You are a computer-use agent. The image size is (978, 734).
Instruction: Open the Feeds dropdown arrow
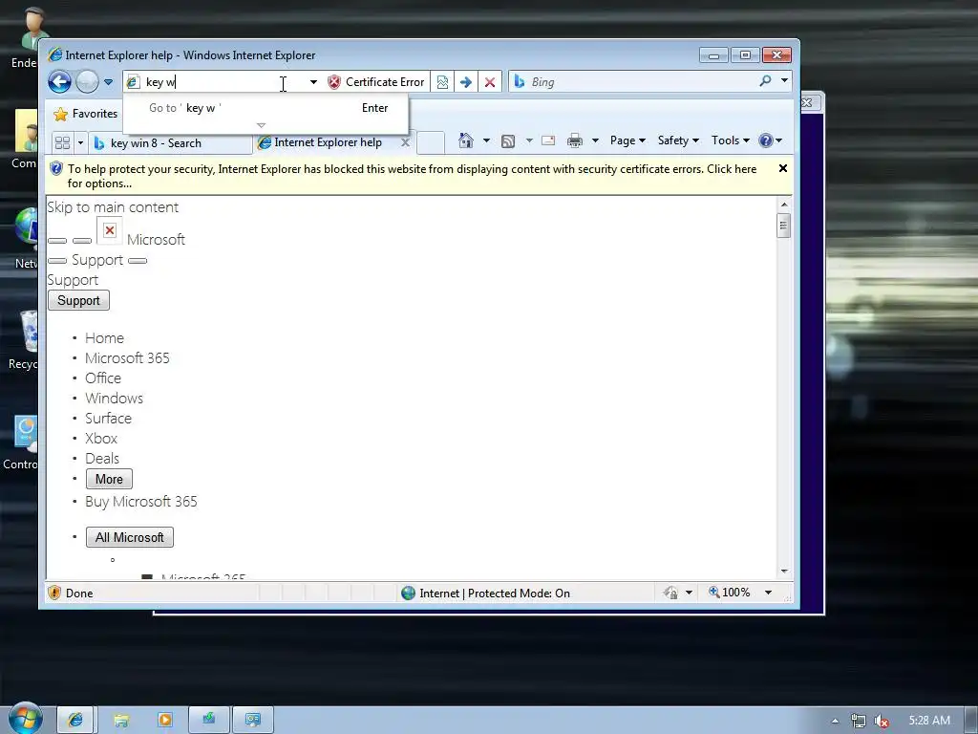pos(529,140)
